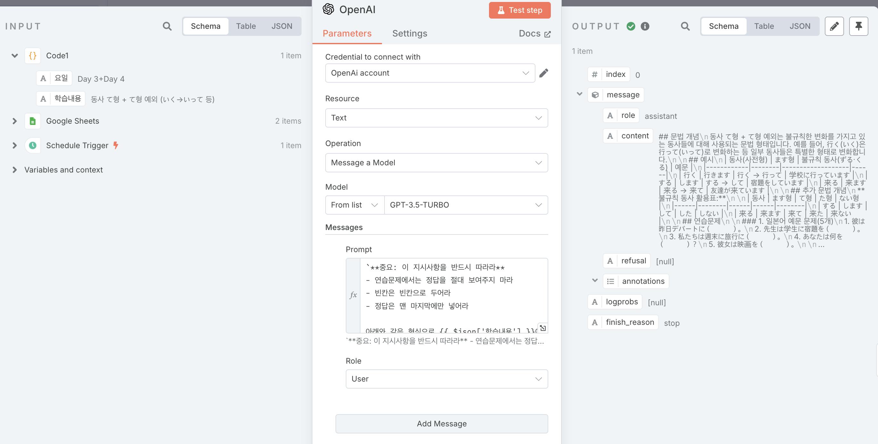
Task: Open the From list model mode dropdown
Action: [355, 205]
